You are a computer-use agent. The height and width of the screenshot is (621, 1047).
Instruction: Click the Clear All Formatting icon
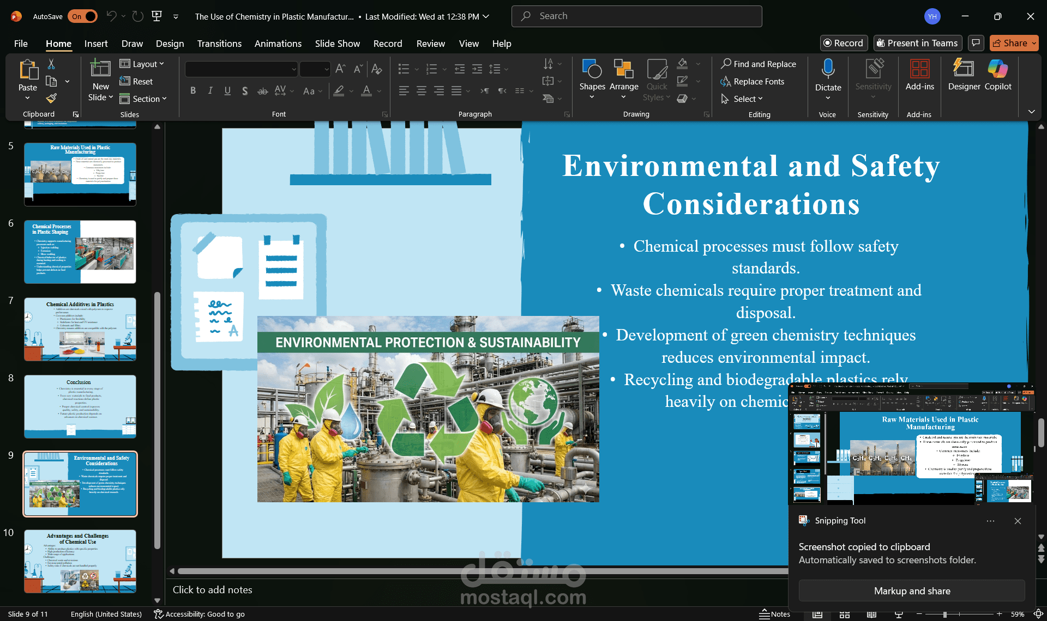(x=376, y=69)
